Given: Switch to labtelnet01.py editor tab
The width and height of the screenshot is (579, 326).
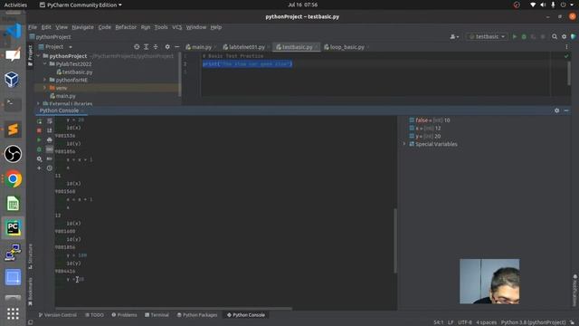Looking at the screenshot, I should pos(246,47).
